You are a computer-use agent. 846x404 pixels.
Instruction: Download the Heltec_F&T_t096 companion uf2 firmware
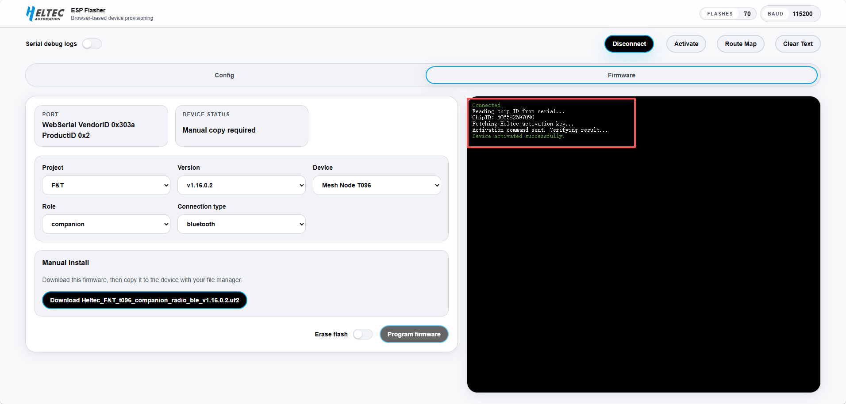coord(145,300)
